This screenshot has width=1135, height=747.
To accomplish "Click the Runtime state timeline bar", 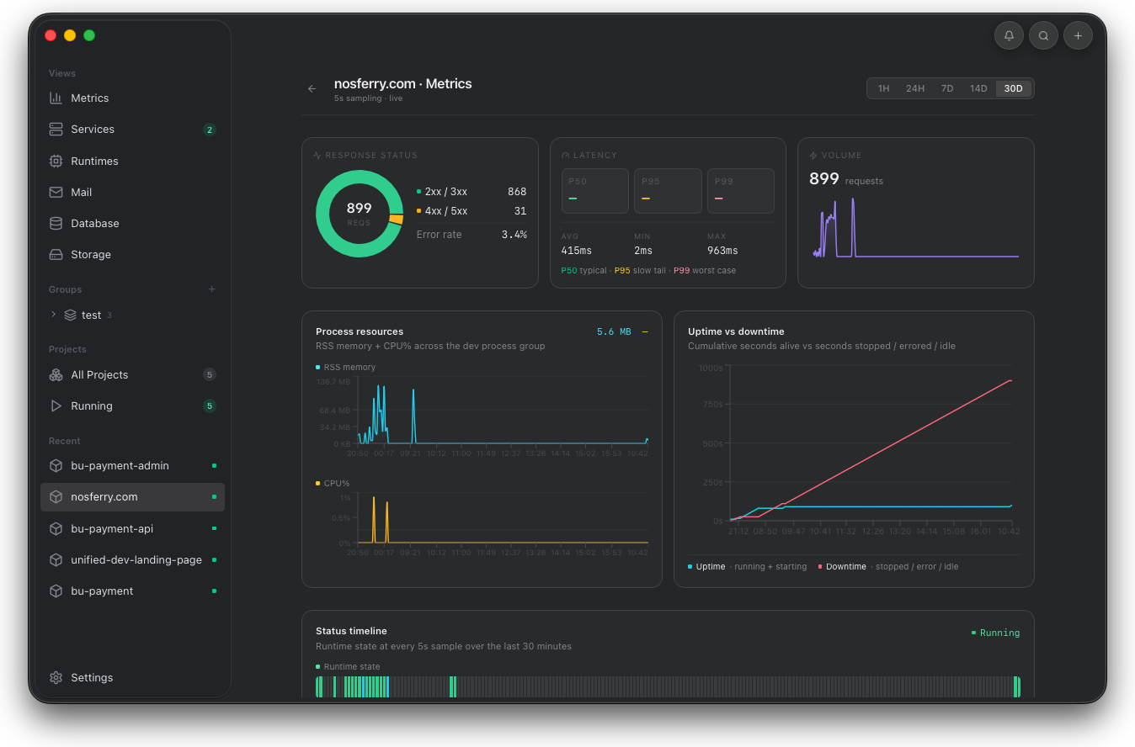I will click(668, 686).
